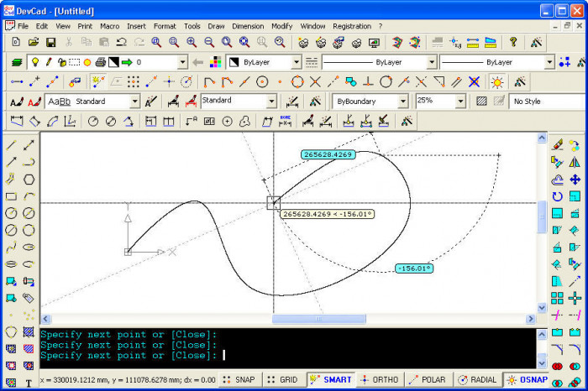Toggle ORTHO mode in status bar
The image size is (588, 391).
(378, 380)
